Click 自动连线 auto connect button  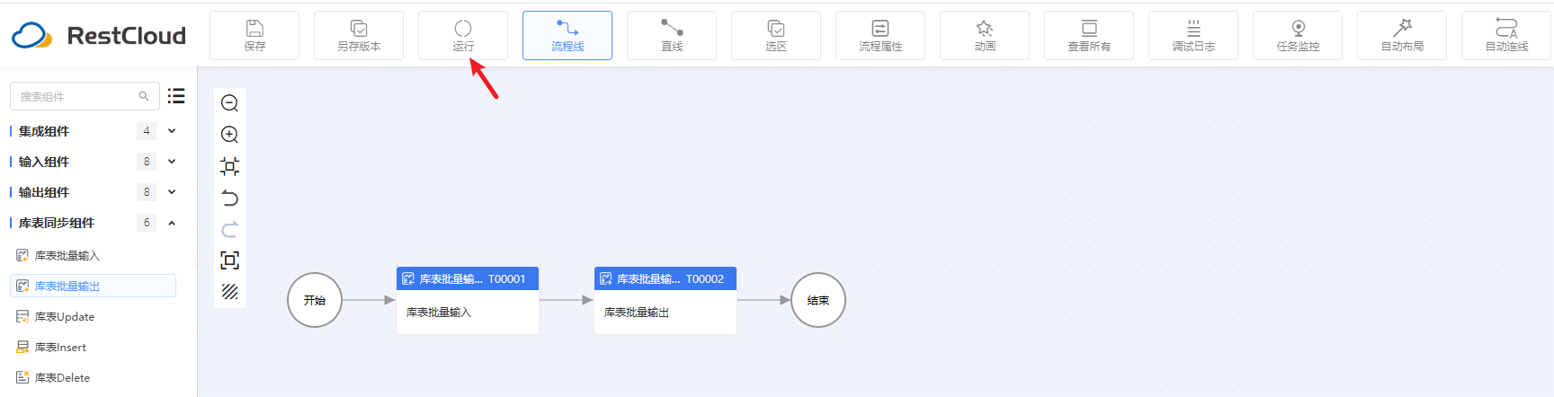(1506, 36)
